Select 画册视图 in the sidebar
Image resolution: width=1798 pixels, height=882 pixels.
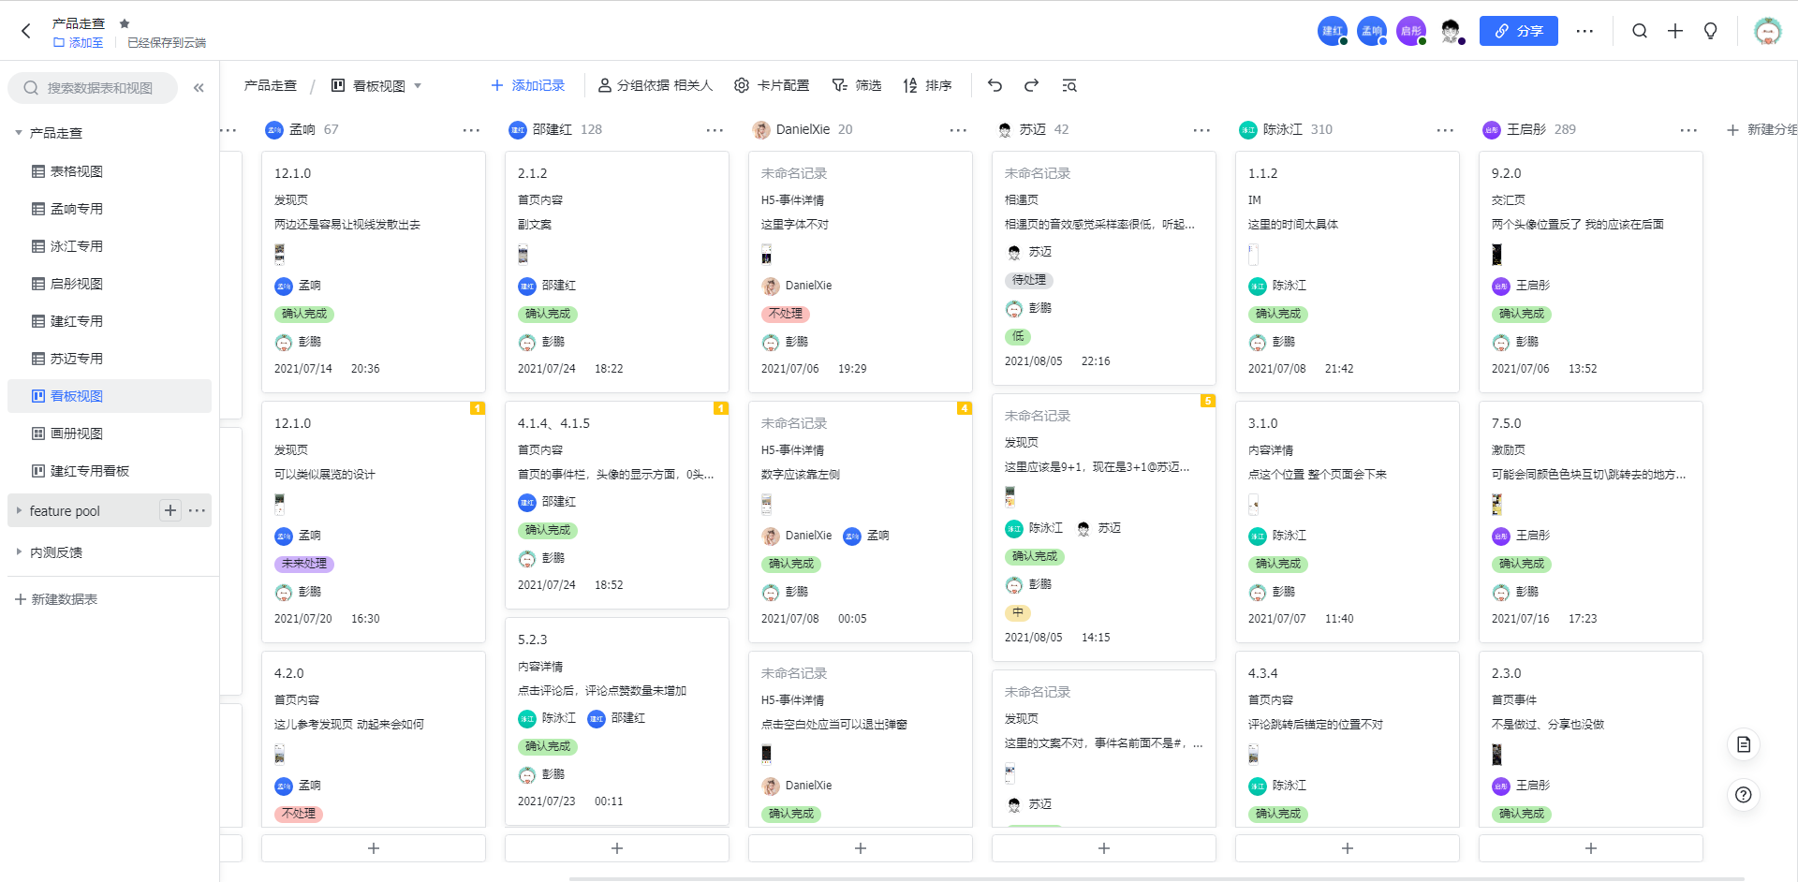pyautogui.click(x=77, y=434)
